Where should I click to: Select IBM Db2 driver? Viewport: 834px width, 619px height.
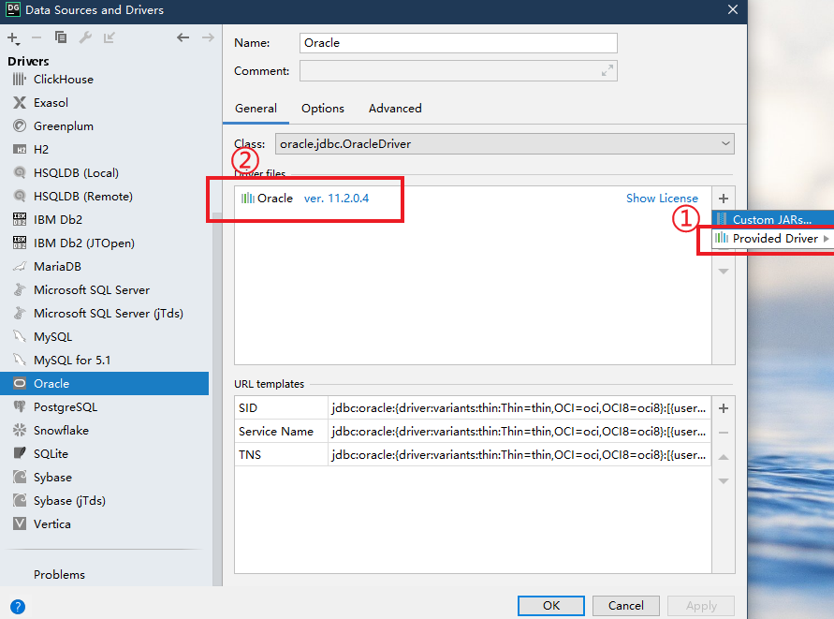tap(104, 220)
